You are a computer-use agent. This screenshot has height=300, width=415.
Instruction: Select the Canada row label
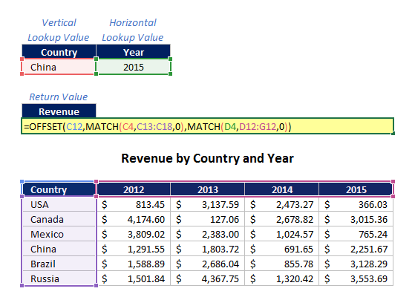coord(59,219)
